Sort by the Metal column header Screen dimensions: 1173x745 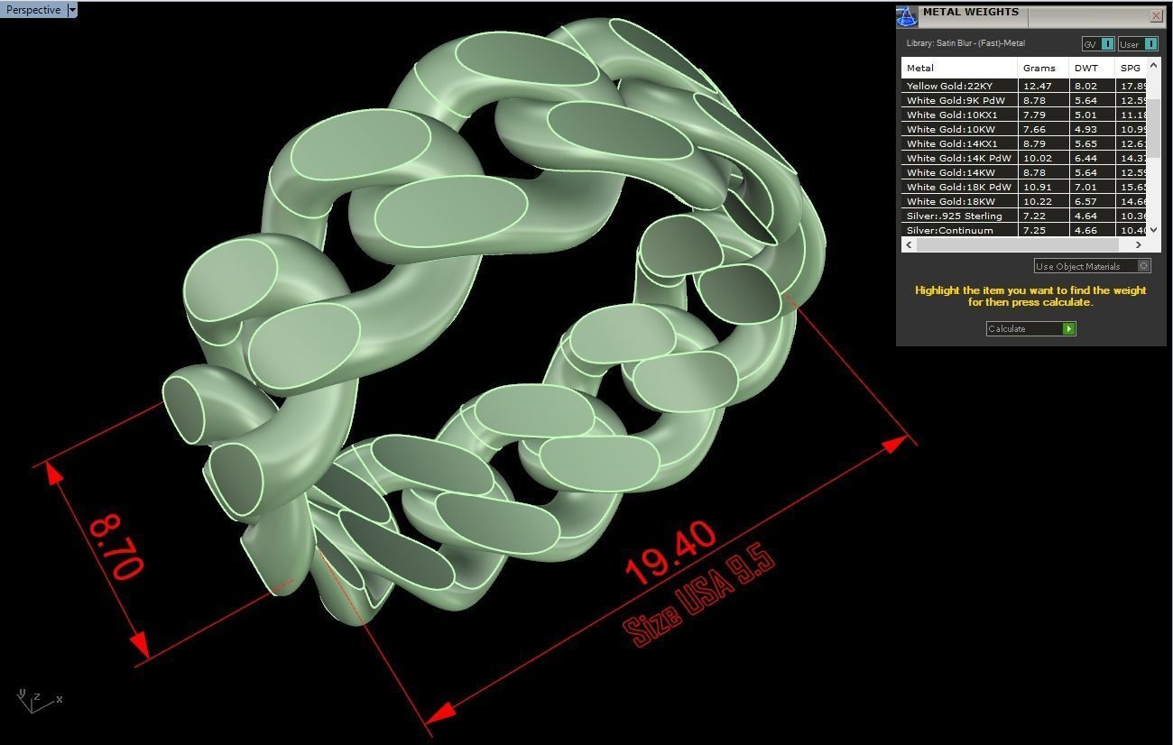point(959,68)
